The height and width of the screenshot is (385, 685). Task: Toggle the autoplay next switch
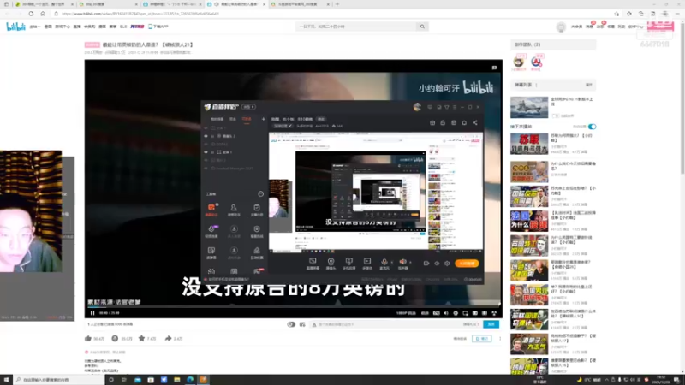coord(592,127)
